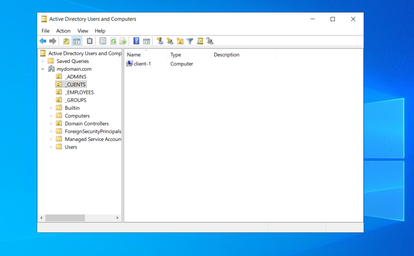Create a new user in current container
Viewport: 414px width, 256px height.
pyautogui.click(x=160, y=41)
